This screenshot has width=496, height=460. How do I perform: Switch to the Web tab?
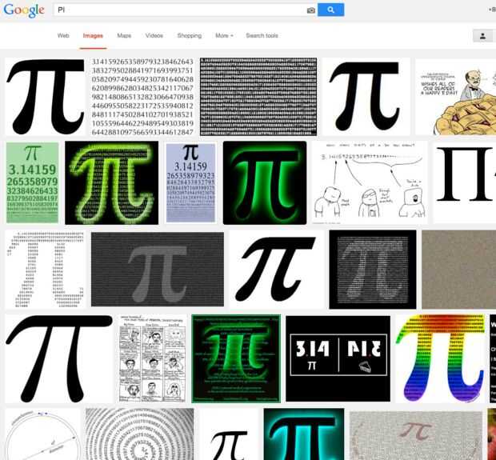63,36
